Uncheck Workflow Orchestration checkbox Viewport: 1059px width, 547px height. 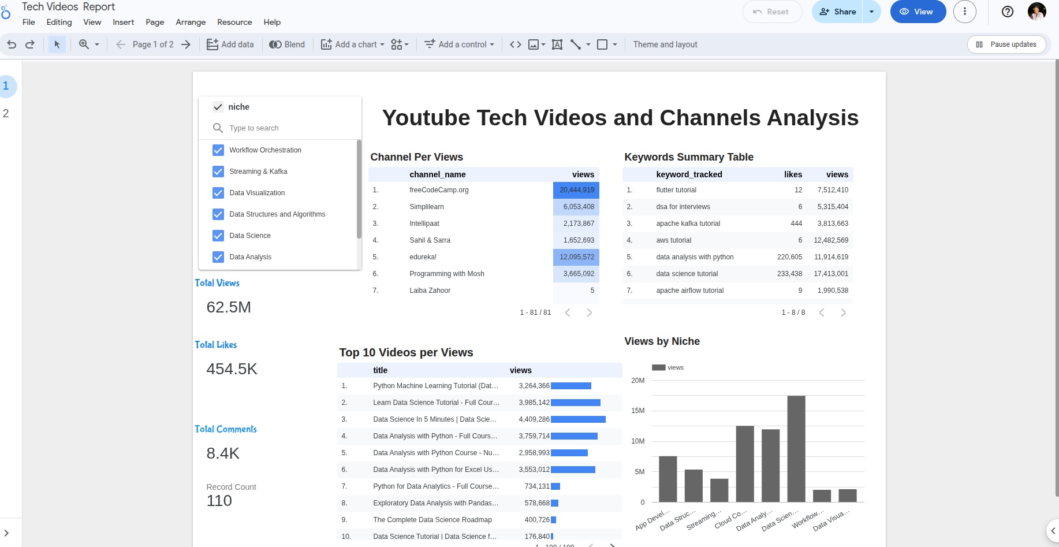click(218, 150)
